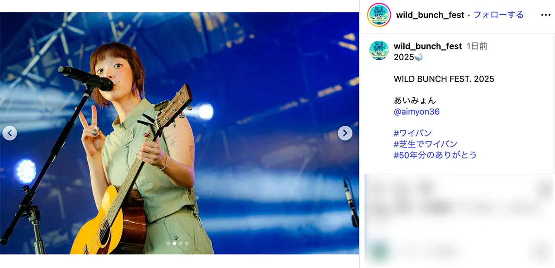Open wild_bunch_fest profile from header username
The height and width of the screenshot is (268, 555).
[x=430, y=15]
